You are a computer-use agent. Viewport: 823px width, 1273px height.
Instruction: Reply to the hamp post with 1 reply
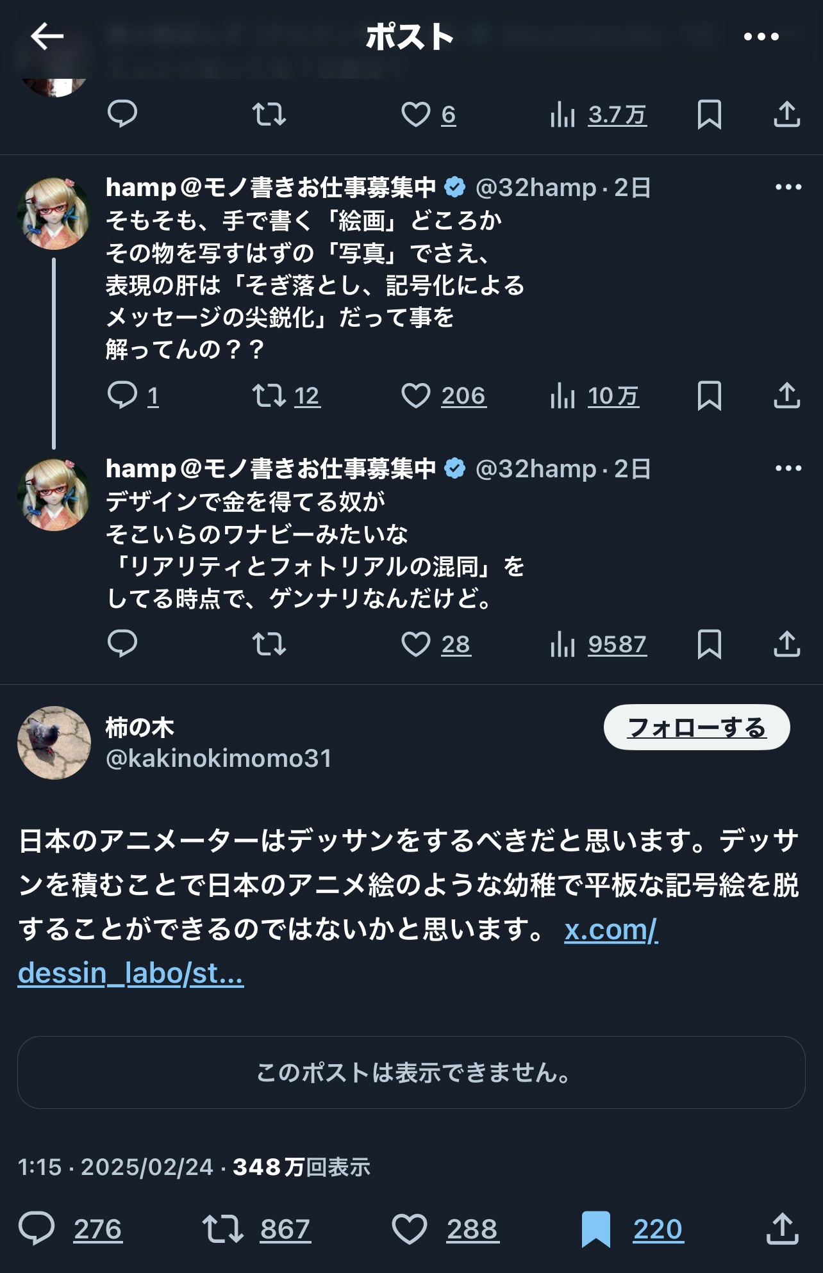(x=122, y=395)
